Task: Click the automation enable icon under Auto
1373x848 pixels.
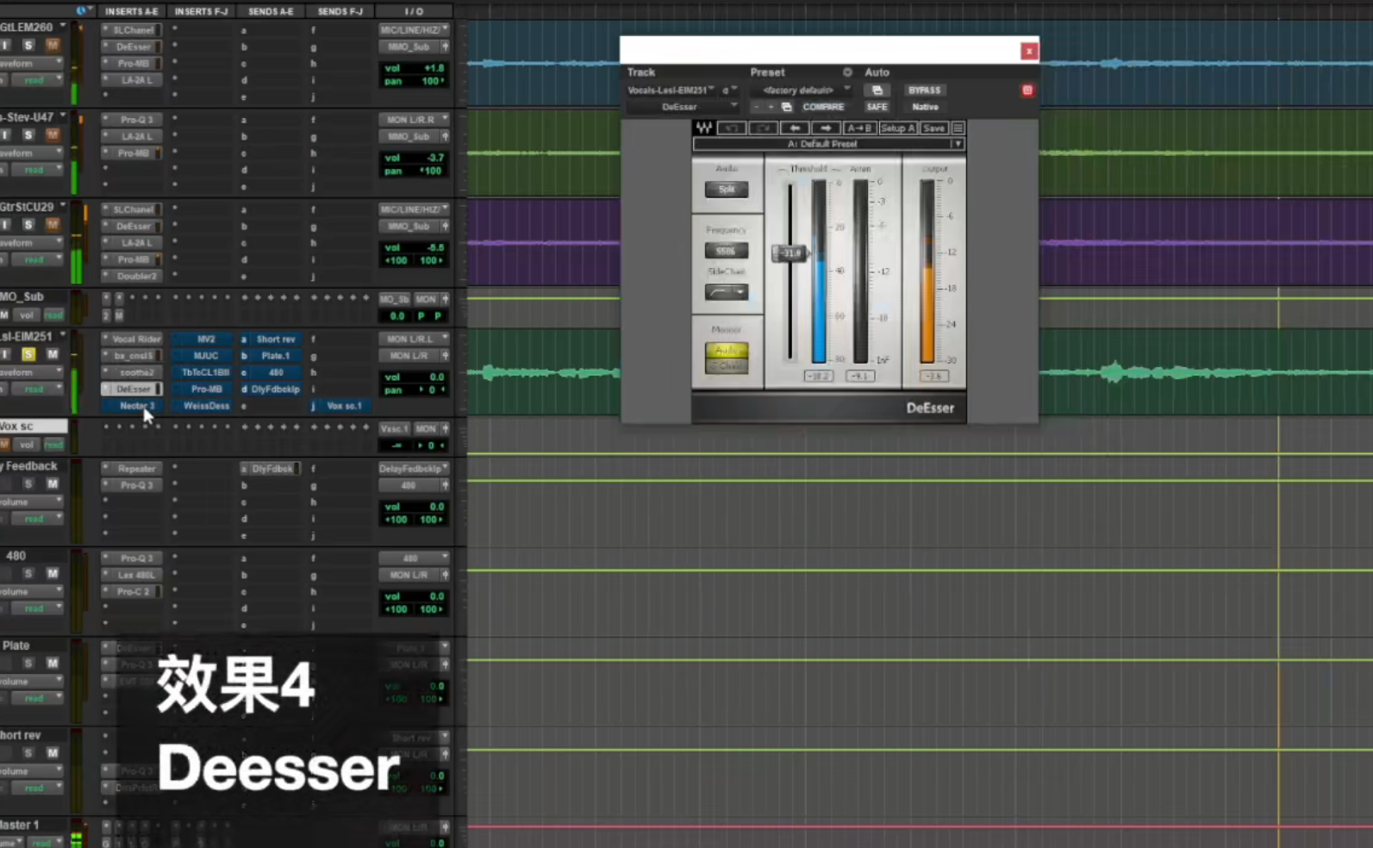Action: tap(877, 90)
